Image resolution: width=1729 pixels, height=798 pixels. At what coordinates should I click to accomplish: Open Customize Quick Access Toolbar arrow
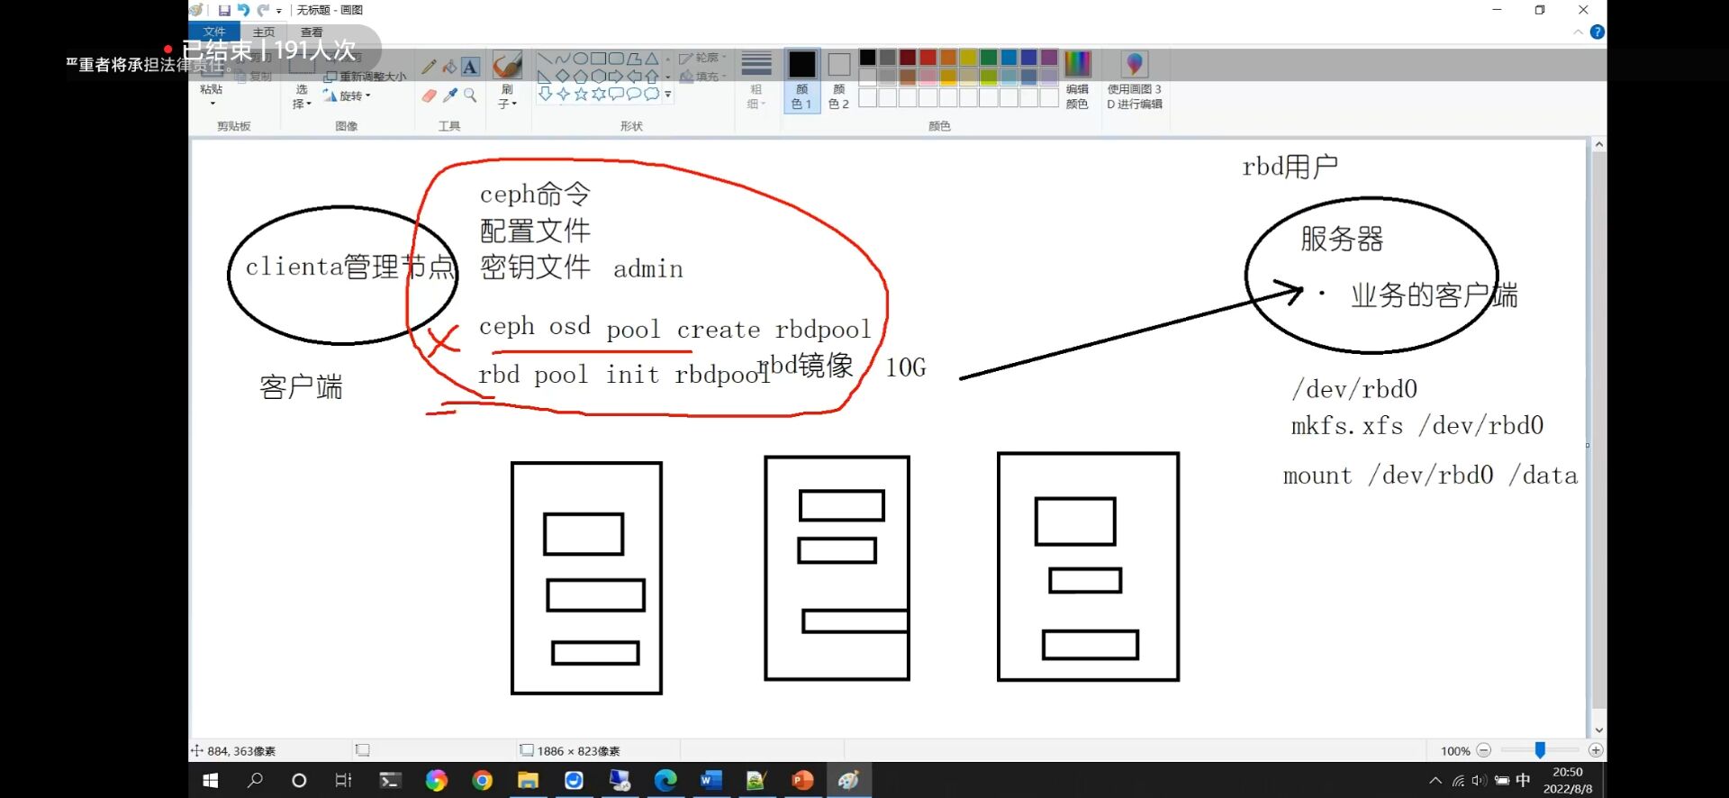(x=279, y=11)
